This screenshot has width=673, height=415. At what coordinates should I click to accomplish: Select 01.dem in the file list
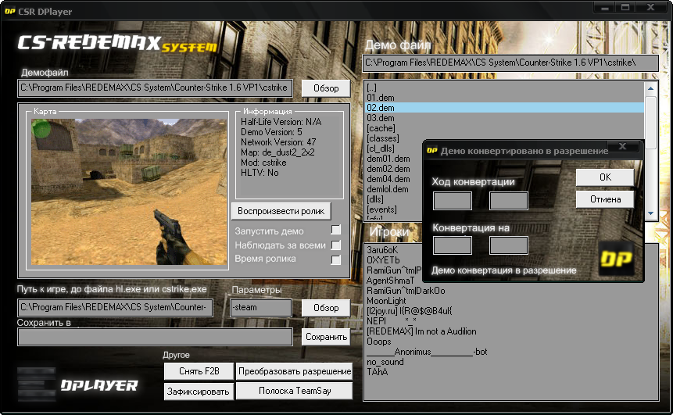click(381, 98)
